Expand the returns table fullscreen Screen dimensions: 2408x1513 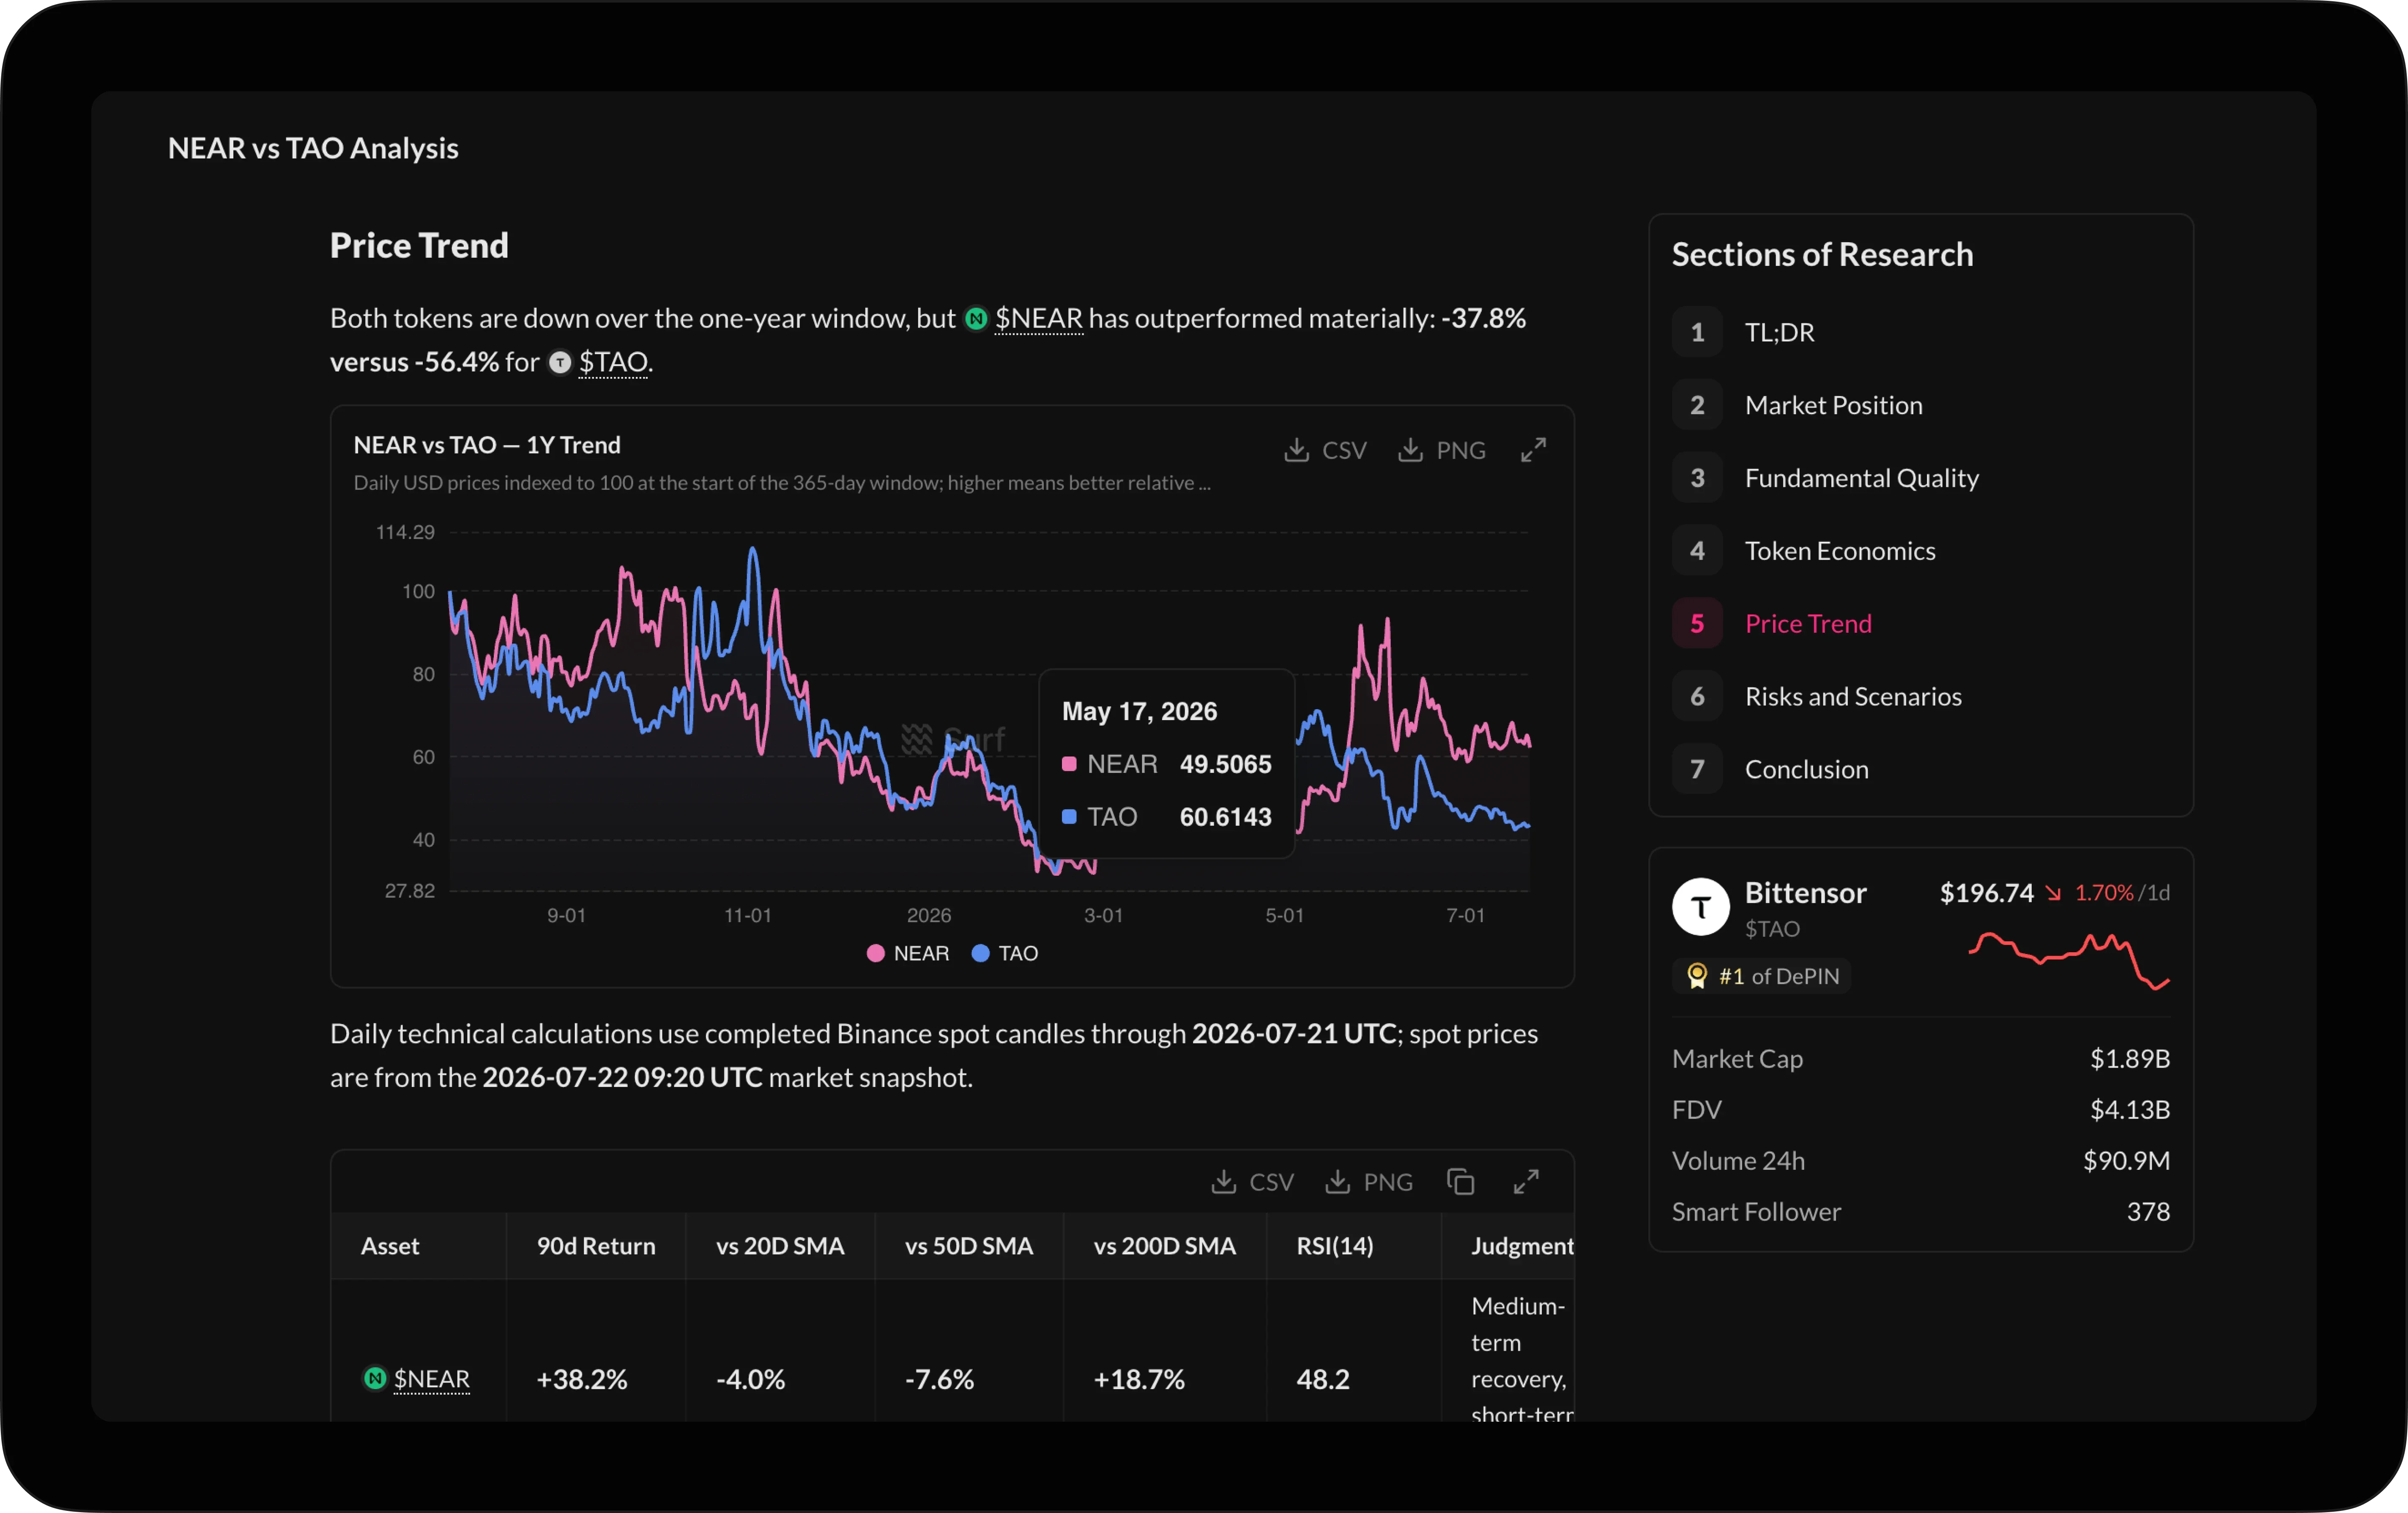coord(1526,1182)
